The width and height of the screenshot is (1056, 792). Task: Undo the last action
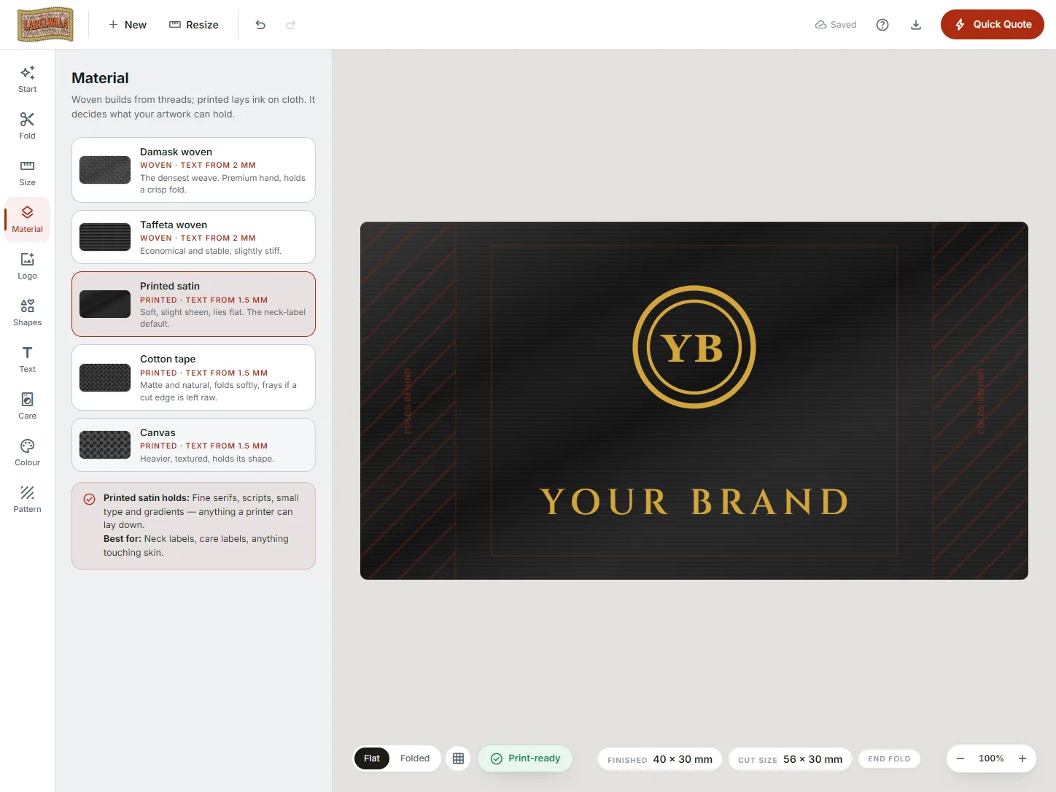[x=260, y=25]
